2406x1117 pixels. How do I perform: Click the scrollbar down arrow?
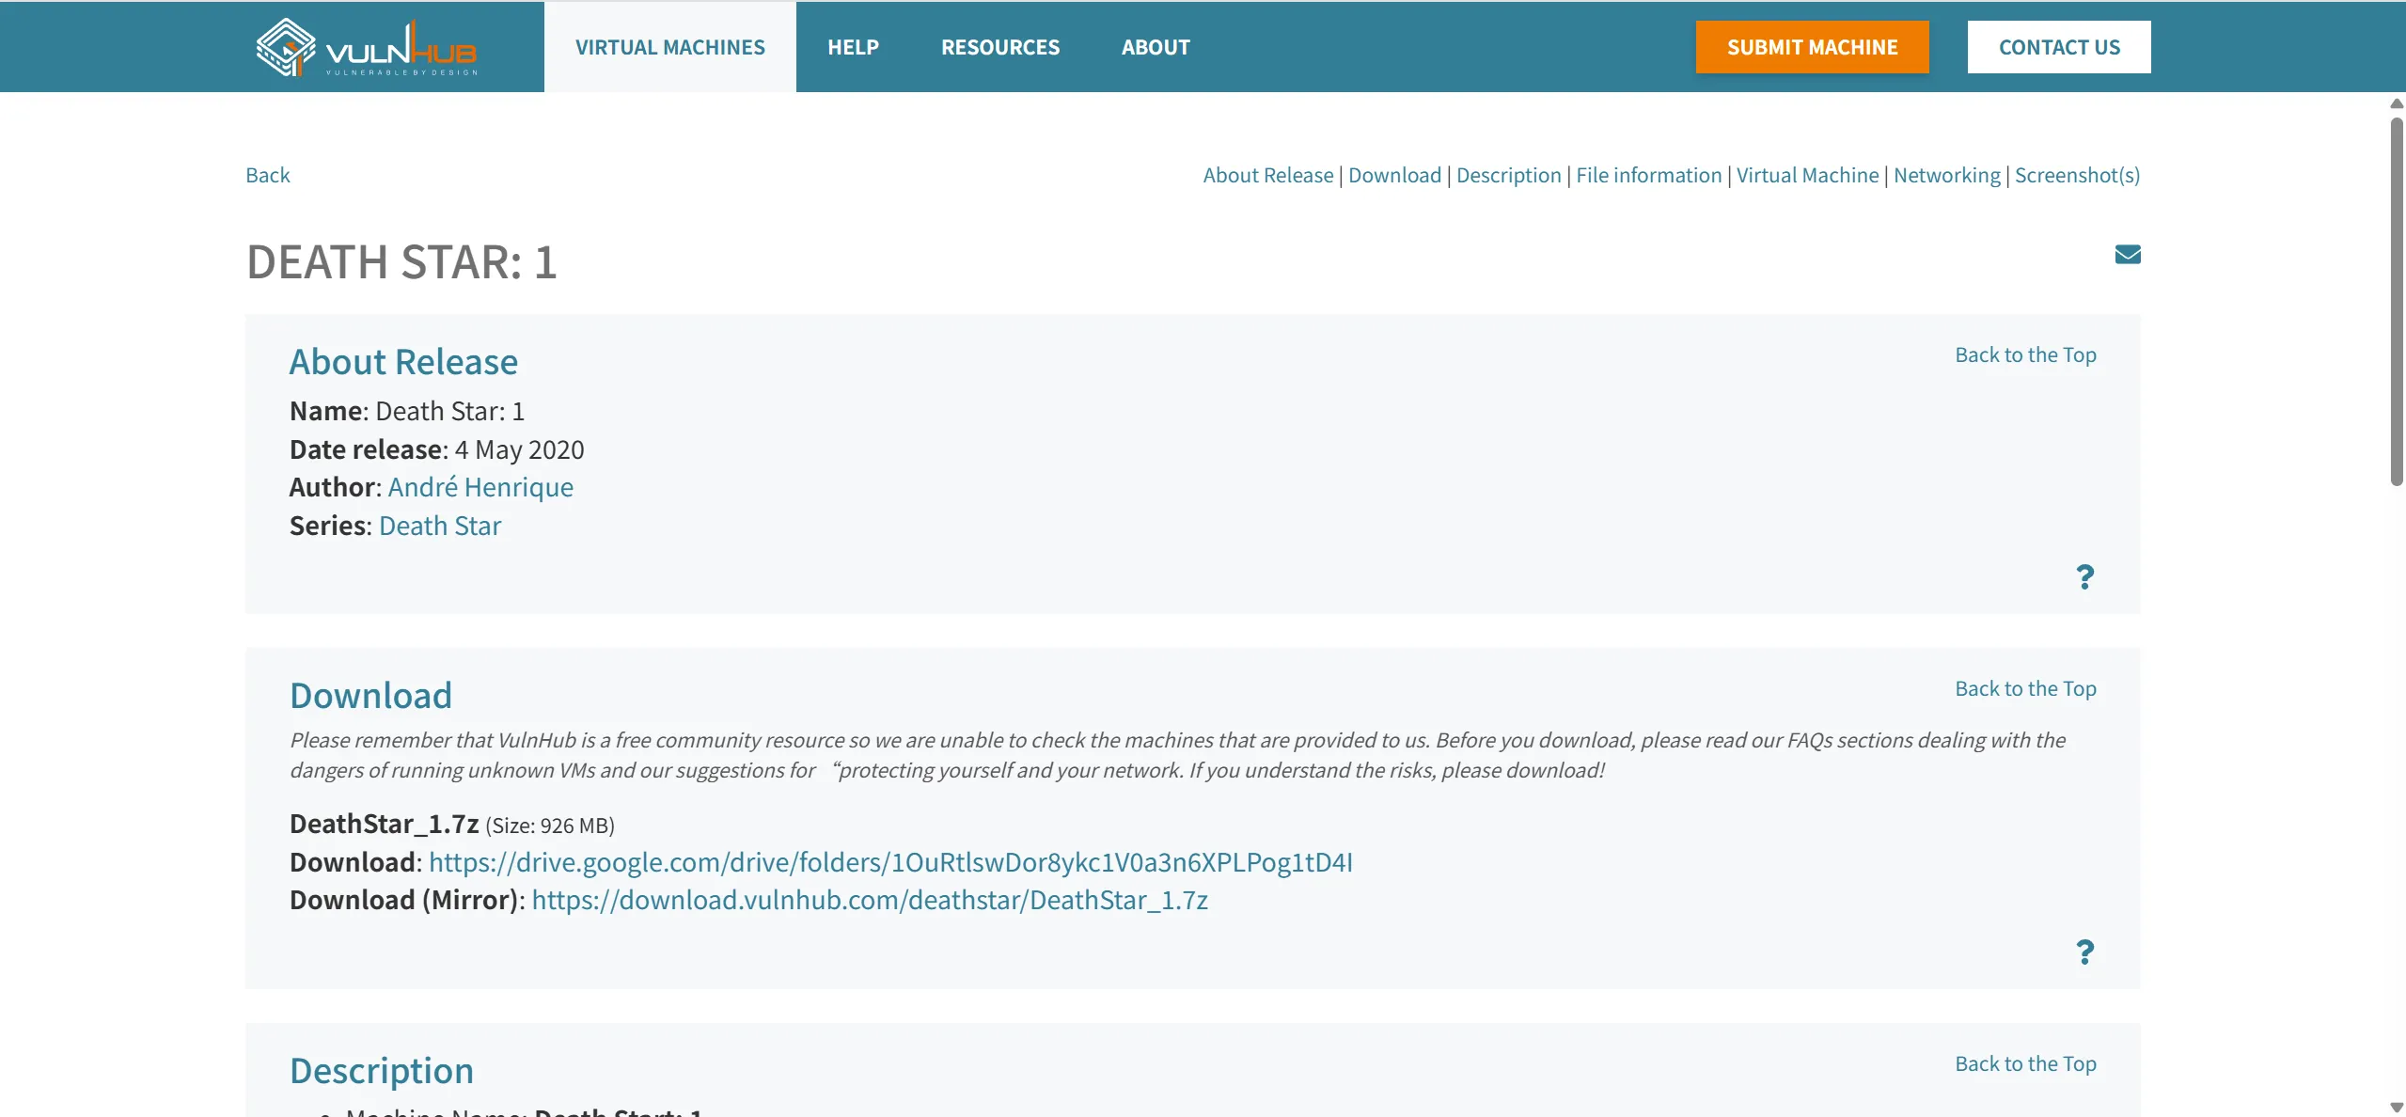pos(2397,1108)
